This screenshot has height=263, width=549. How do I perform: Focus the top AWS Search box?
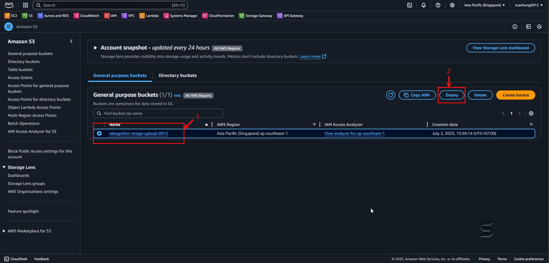(x=110, y=5)
